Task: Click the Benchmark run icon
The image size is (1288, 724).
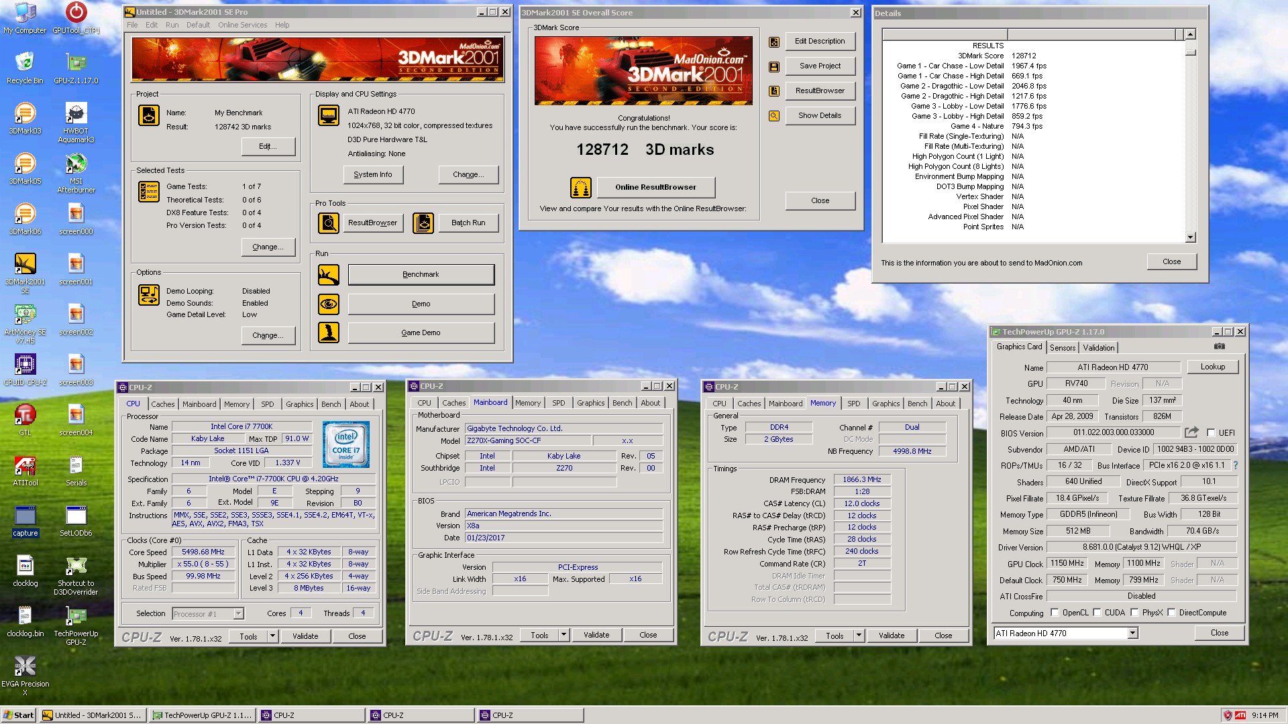Action: click(328, 274)
